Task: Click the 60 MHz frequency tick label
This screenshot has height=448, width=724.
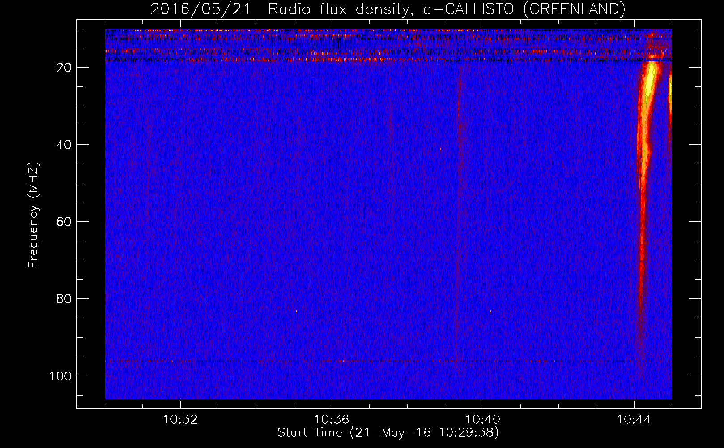Action: point(64,222)
